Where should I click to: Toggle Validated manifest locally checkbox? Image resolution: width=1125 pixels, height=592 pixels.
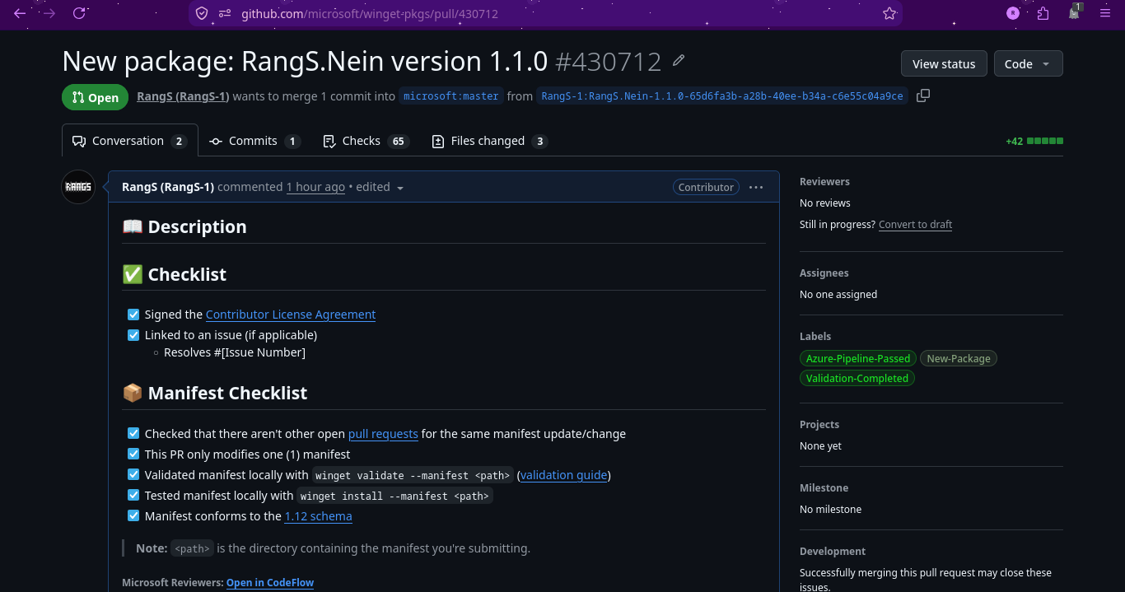click(x=133, y=474)
